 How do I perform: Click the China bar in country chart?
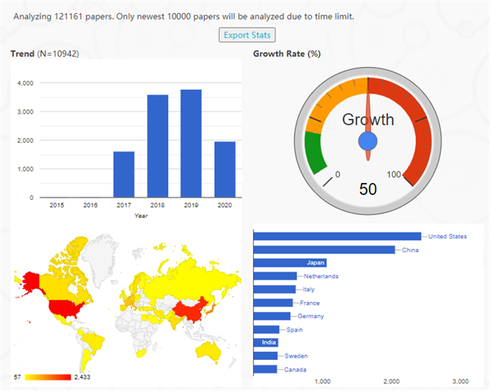click(x=324, y=250)
